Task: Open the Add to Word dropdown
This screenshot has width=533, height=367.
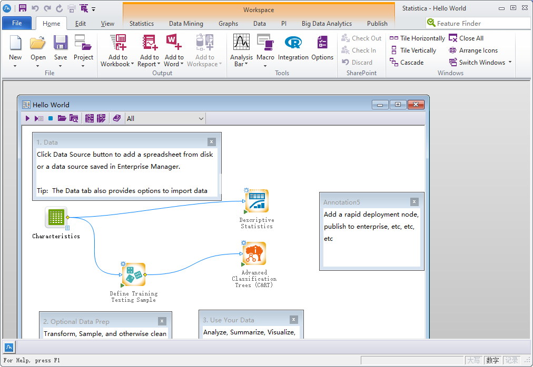Action: click(182, 64)
